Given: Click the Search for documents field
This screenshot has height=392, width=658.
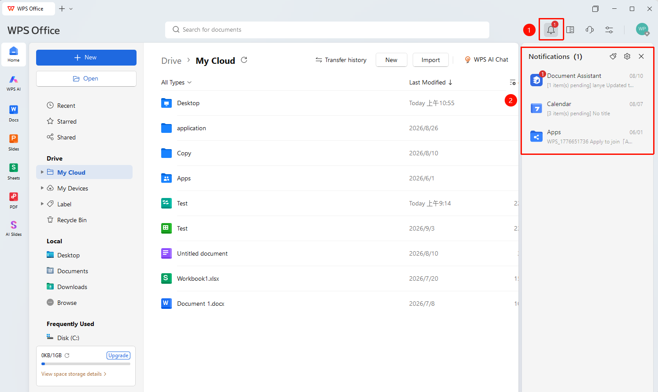Looking at the screenshot, I should pos(327,30).
